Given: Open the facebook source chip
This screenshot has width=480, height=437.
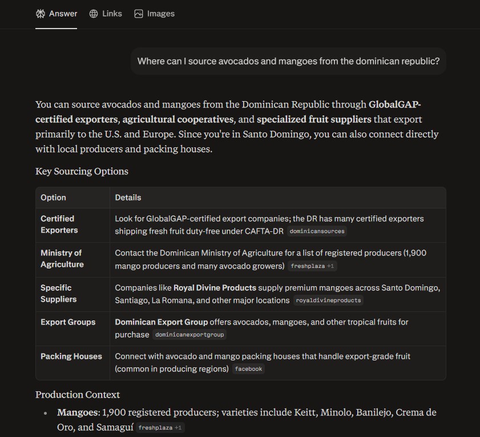Looking at the screenshot, I should 248,369.
